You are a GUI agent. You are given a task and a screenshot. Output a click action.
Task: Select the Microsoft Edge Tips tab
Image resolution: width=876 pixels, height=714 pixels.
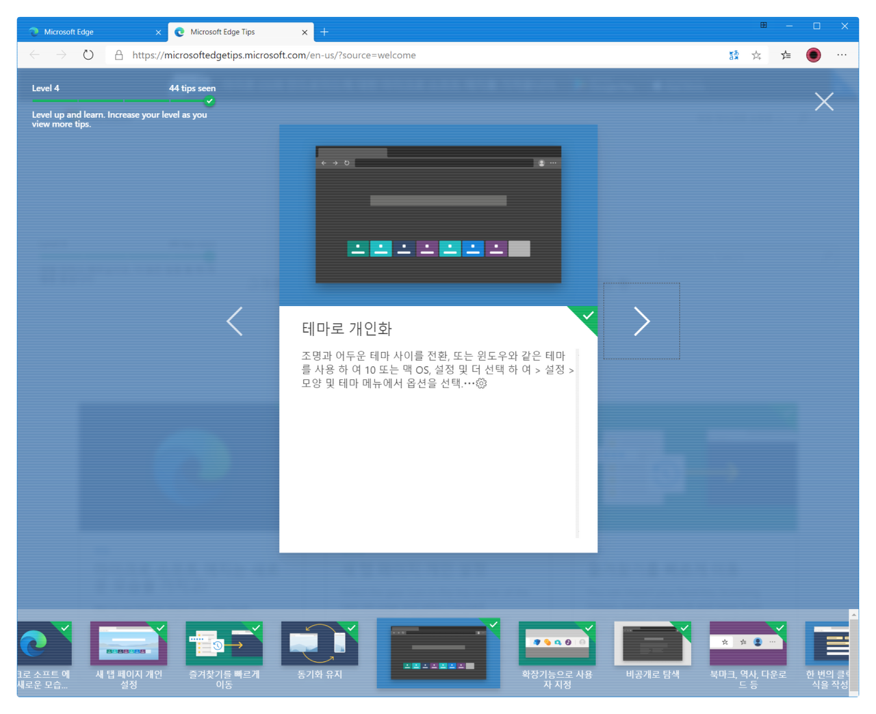[240, 32]
